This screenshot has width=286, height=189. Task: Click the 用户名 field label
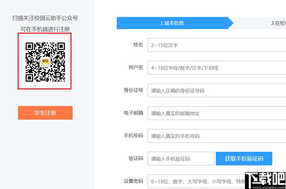[136, 68]
